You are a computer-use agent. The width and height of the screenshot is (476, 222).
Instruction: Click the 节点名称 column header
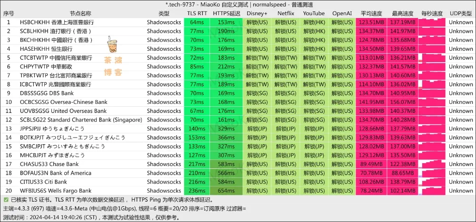[80, 13]
